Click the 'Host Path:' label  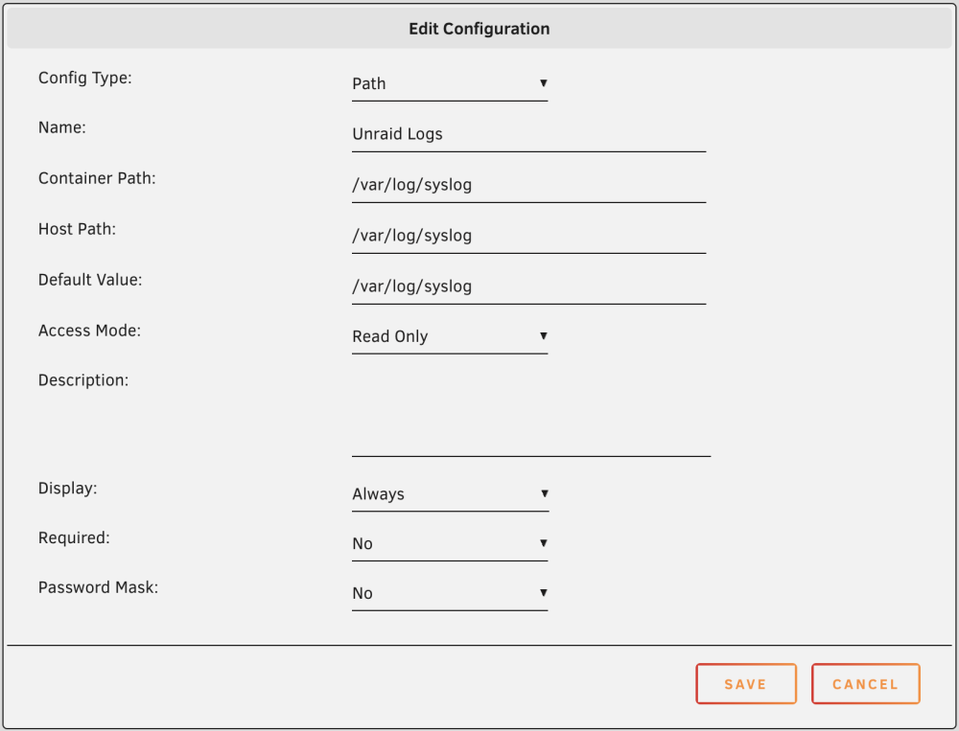[x=77, y=229]
